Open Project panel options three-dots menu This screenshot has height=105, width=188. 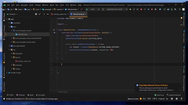click(44, 14)
